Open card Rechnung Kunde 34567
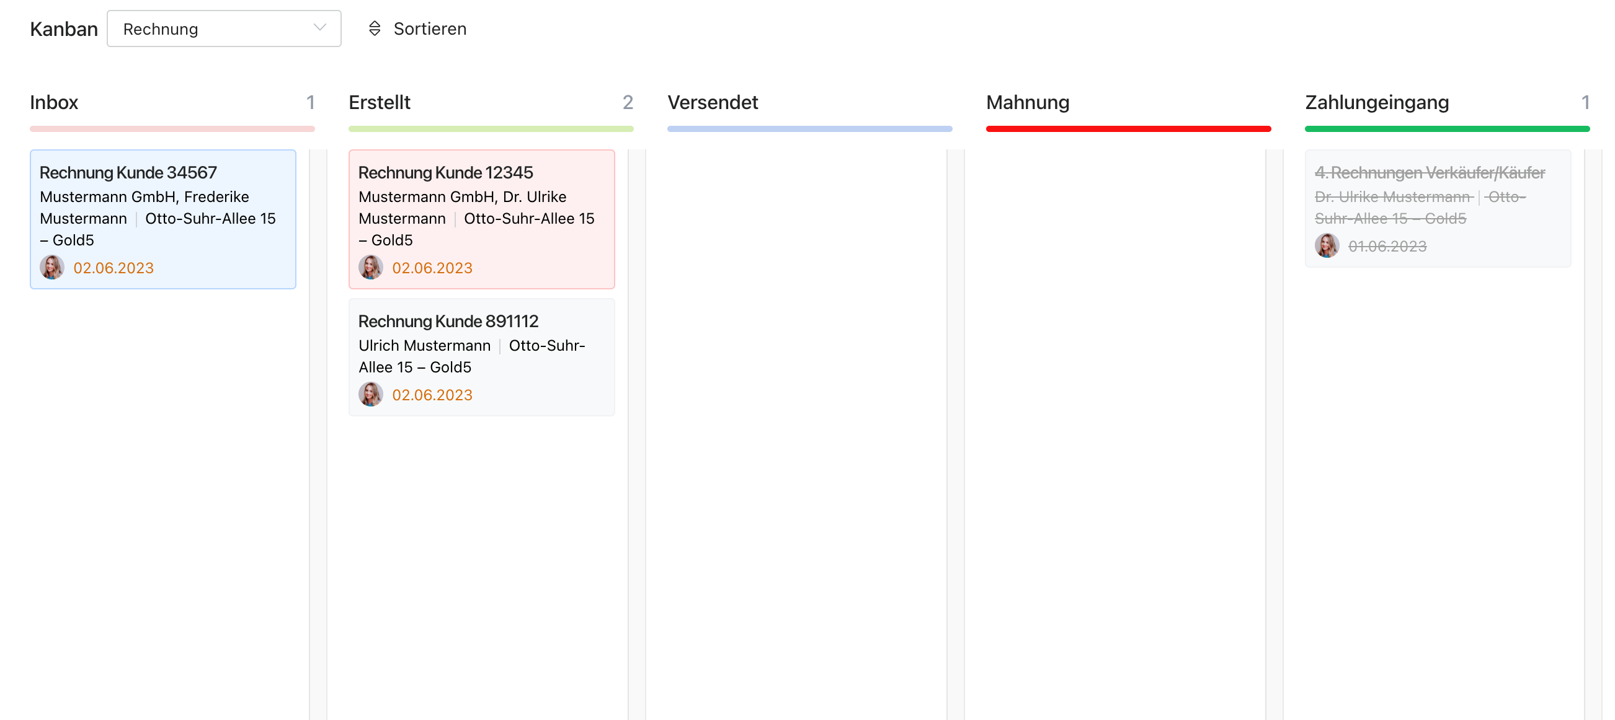Screen dimensions: 1615x720 pyautogui.click(x=163, y=219)
